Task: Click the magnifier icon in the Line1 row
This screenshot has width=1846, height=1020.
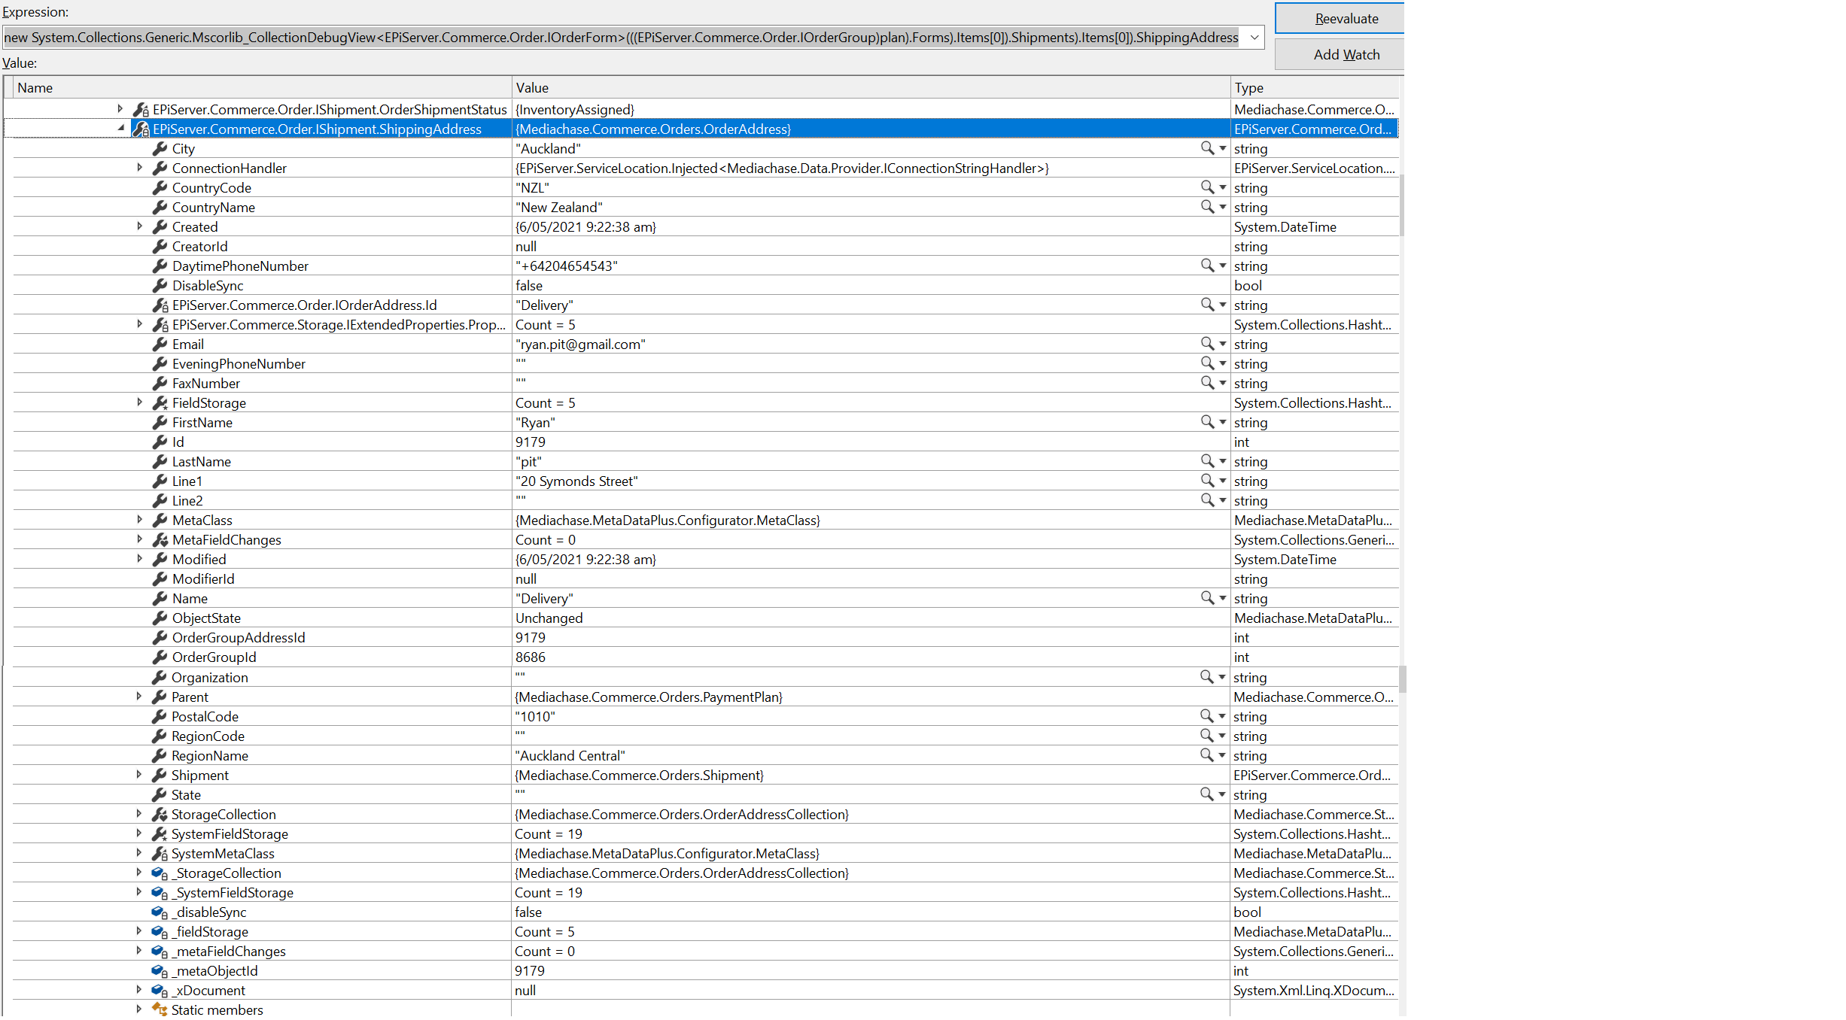Action: 1206,481
